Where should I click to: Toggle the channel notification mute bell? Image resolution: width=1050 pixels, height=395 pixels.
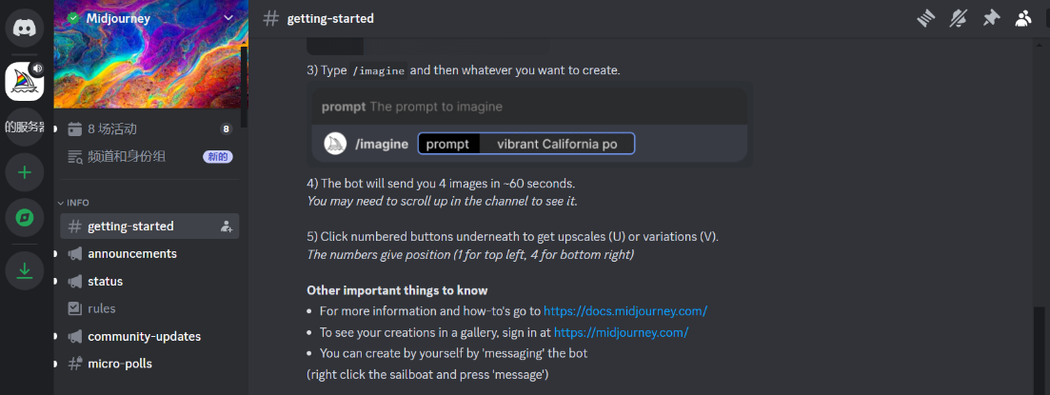pyautogui.click(x=959, y=18)
